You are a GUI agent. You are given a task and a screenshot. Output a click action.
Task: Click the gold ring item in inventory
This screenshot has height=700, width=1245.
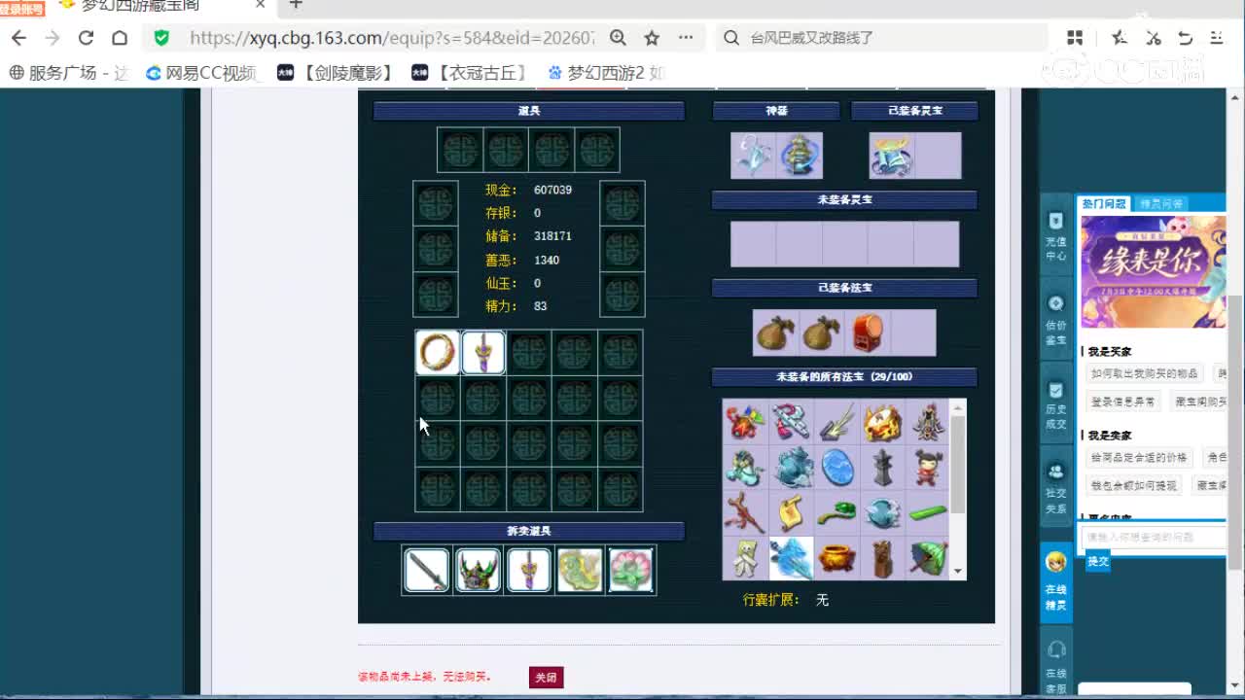(x=438, y=352)
